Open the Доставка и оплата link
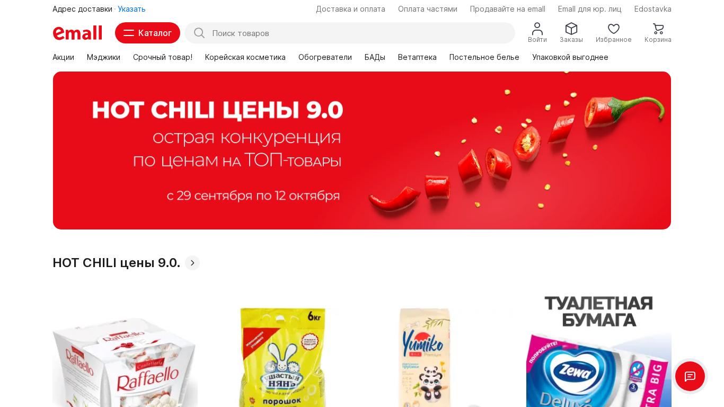This screenshot has height=407, width=724. point(350,9)
